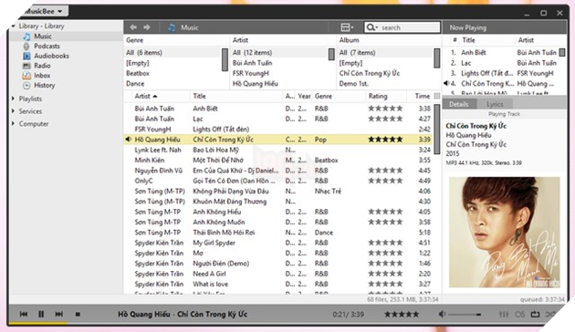Open Audiobooks in the sidebar
The image size is (575, 332).
(51, 56)
